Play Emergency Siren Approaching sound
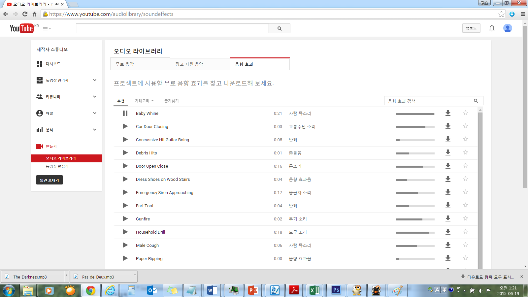Viewport: 528px width, 297px height. coord(125,192)
